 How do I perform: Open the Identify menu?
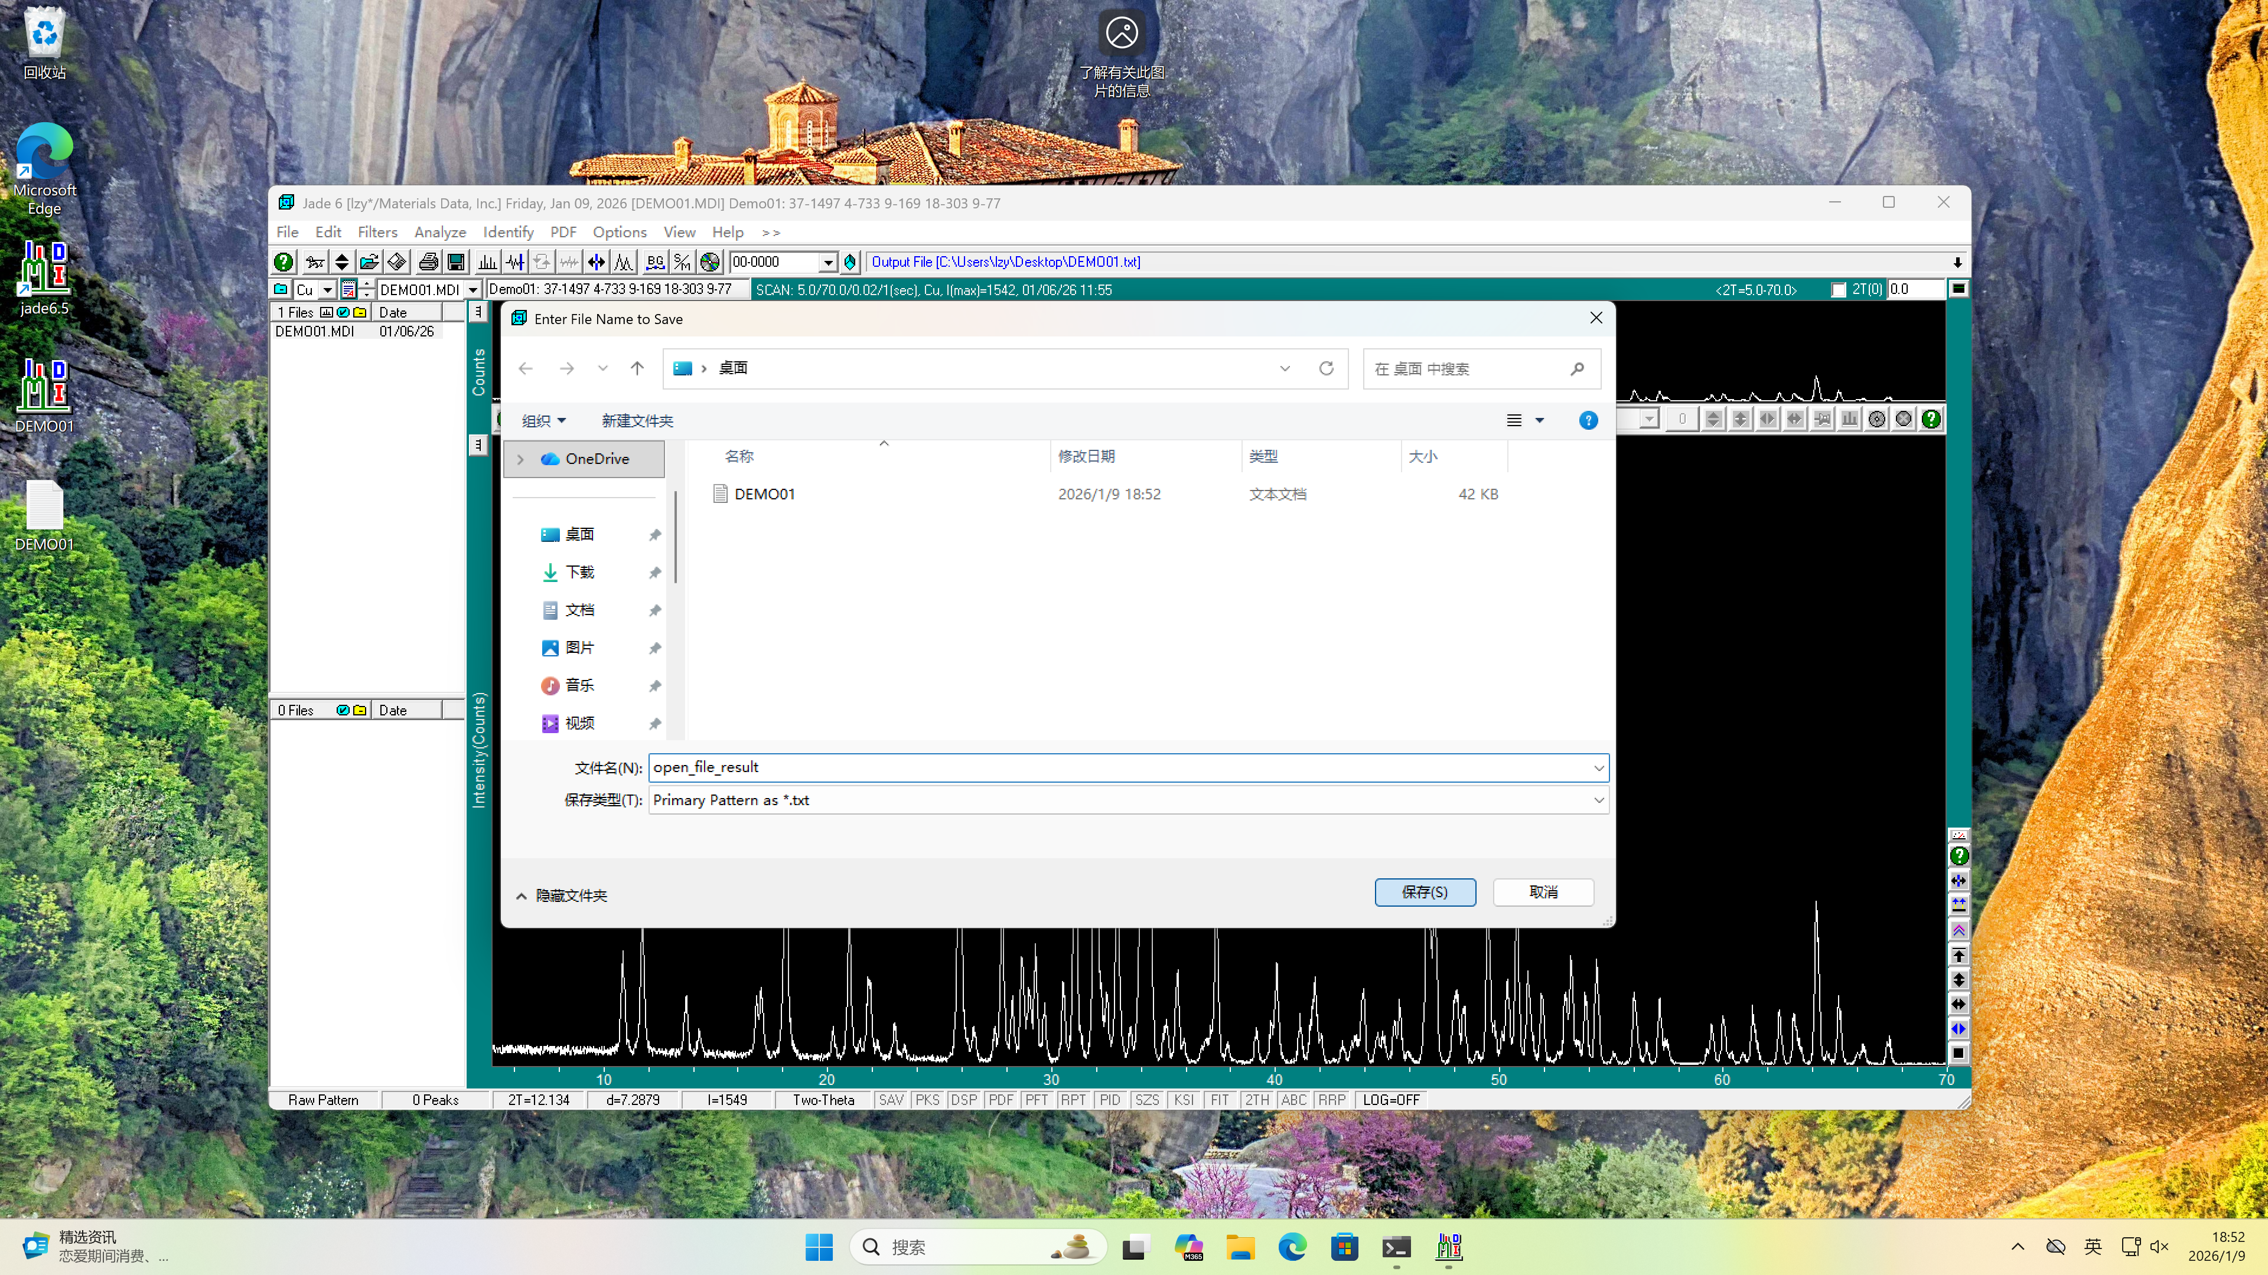pyautogui.click(x=508, y=231)
